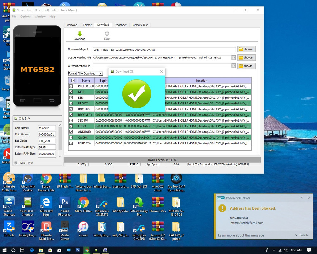Screen dimensions: 317x254
Task: Collapse the NOD32 Antivirus notification chevron
Action: click(x=302, y=198)
